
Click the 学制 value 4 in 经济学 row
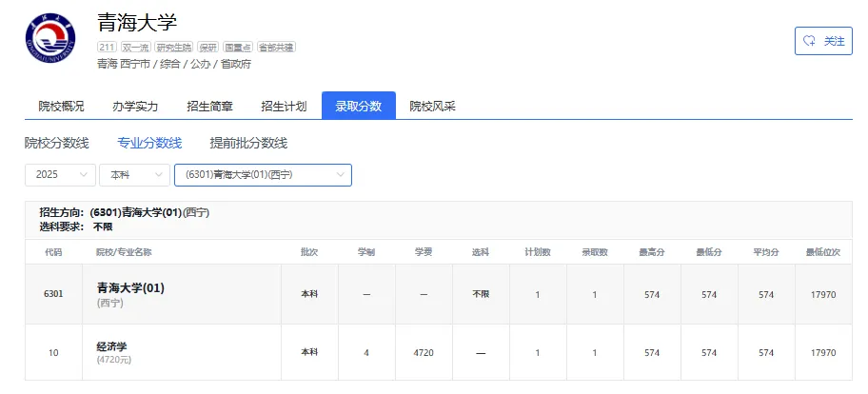(x=366, y=352)
